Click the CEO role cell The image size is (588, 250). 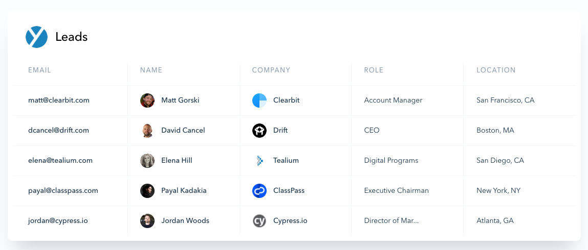[x=372, y=131]
